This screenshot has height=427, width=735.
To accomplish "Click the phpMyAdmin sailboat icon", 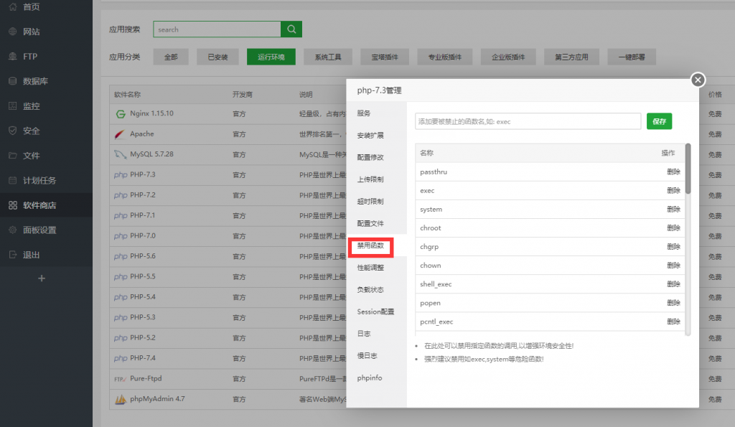I will point(121,399).
